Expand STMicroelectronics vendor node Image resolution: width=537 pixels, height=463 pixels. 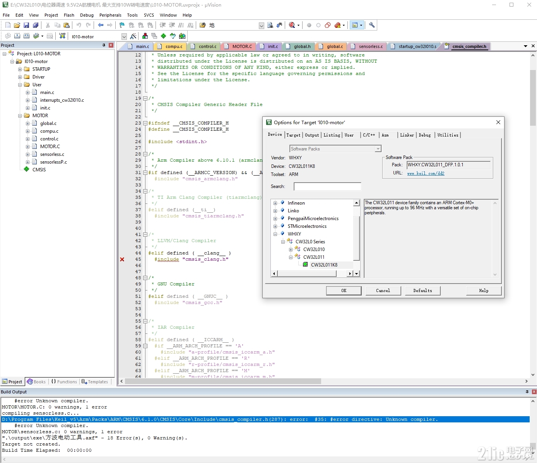275,226
